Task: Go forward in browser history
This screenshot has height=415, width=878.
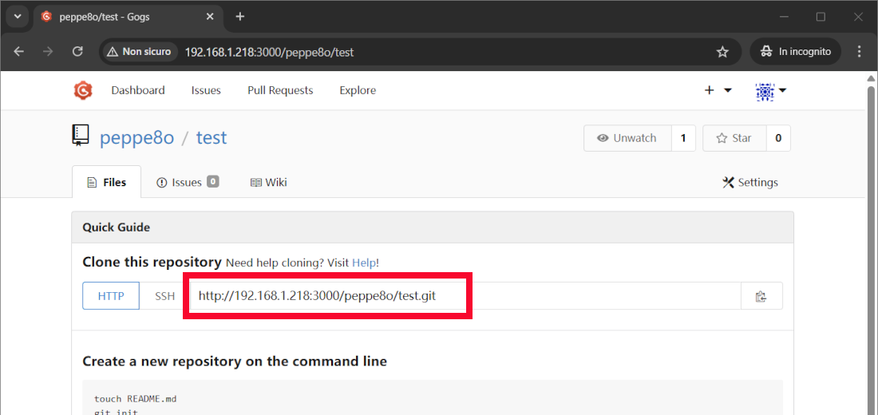Action: pos(48,52)
